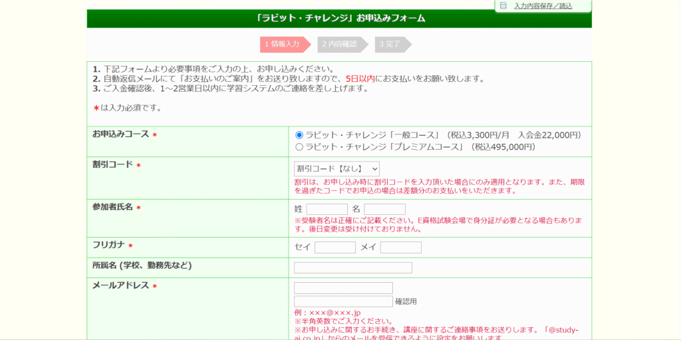
Task: Click the 参加者氏名 field label
Action: coord(112,208)
